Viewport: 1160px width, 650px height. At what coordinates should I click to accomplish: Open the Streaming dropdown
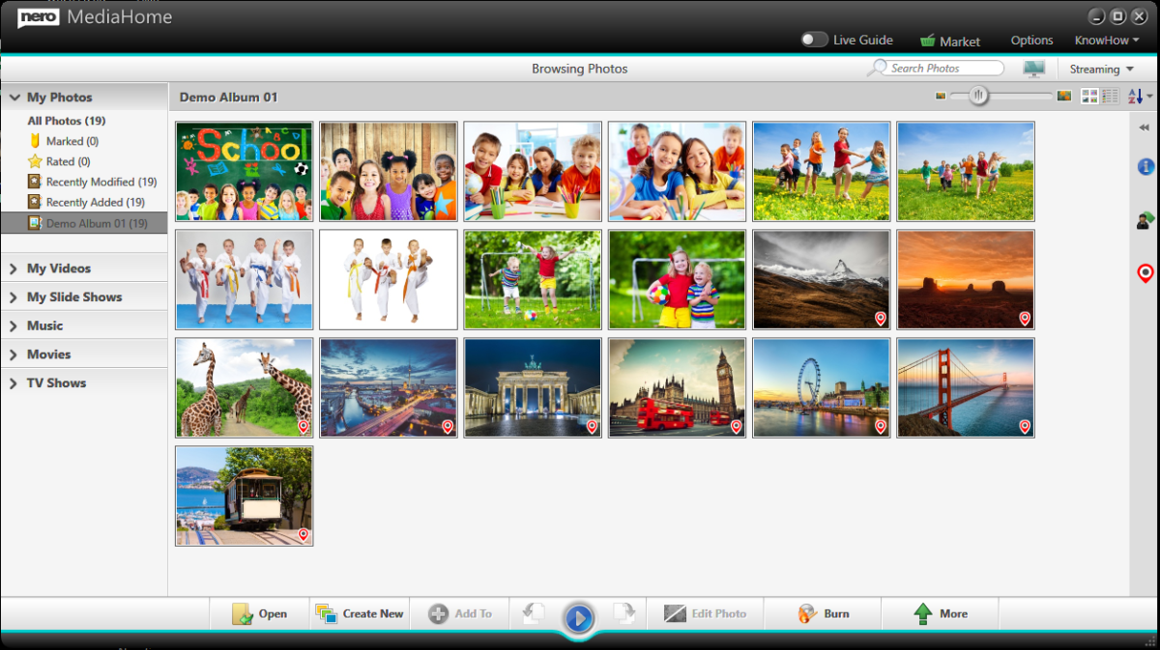[x=1100, y=69]
